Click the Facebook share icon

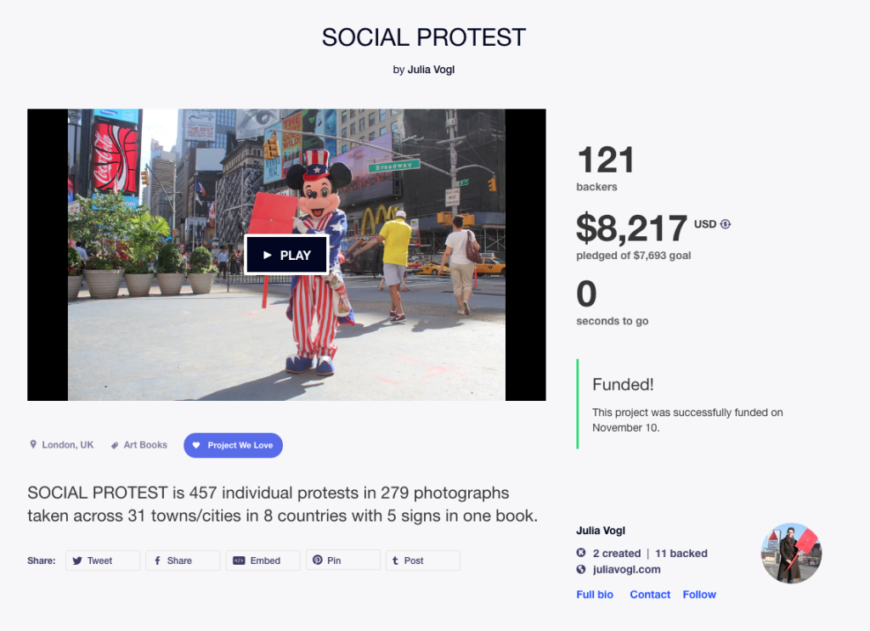point(157,561)
